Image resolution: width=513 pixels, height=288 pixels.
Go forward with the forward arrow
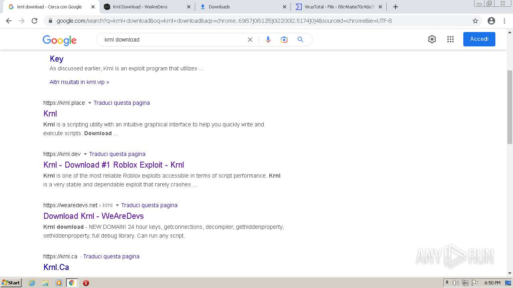(x=22, y=21)
